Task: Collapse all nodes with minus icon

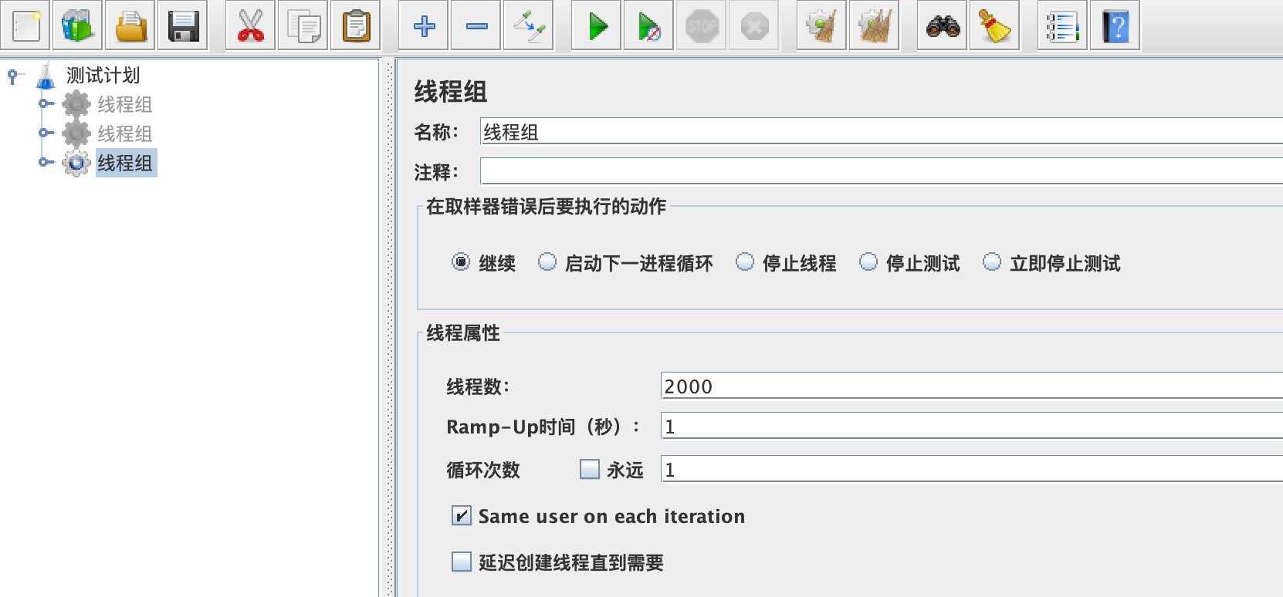Action: point(476,25)
